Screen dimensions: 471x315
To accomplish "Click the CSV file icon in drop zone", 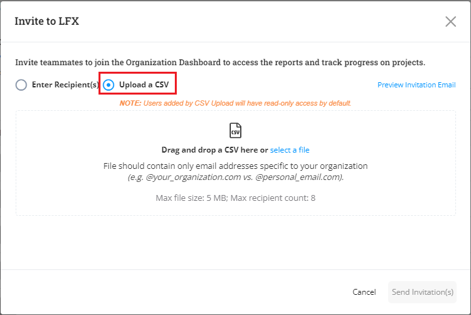I will click(x=235, y=130).
